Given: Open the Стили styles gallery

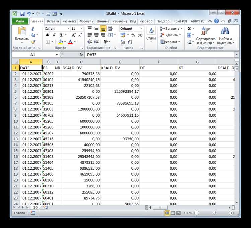Looking at the screenshot, I should pyautogui.click(x=151, y=34).
